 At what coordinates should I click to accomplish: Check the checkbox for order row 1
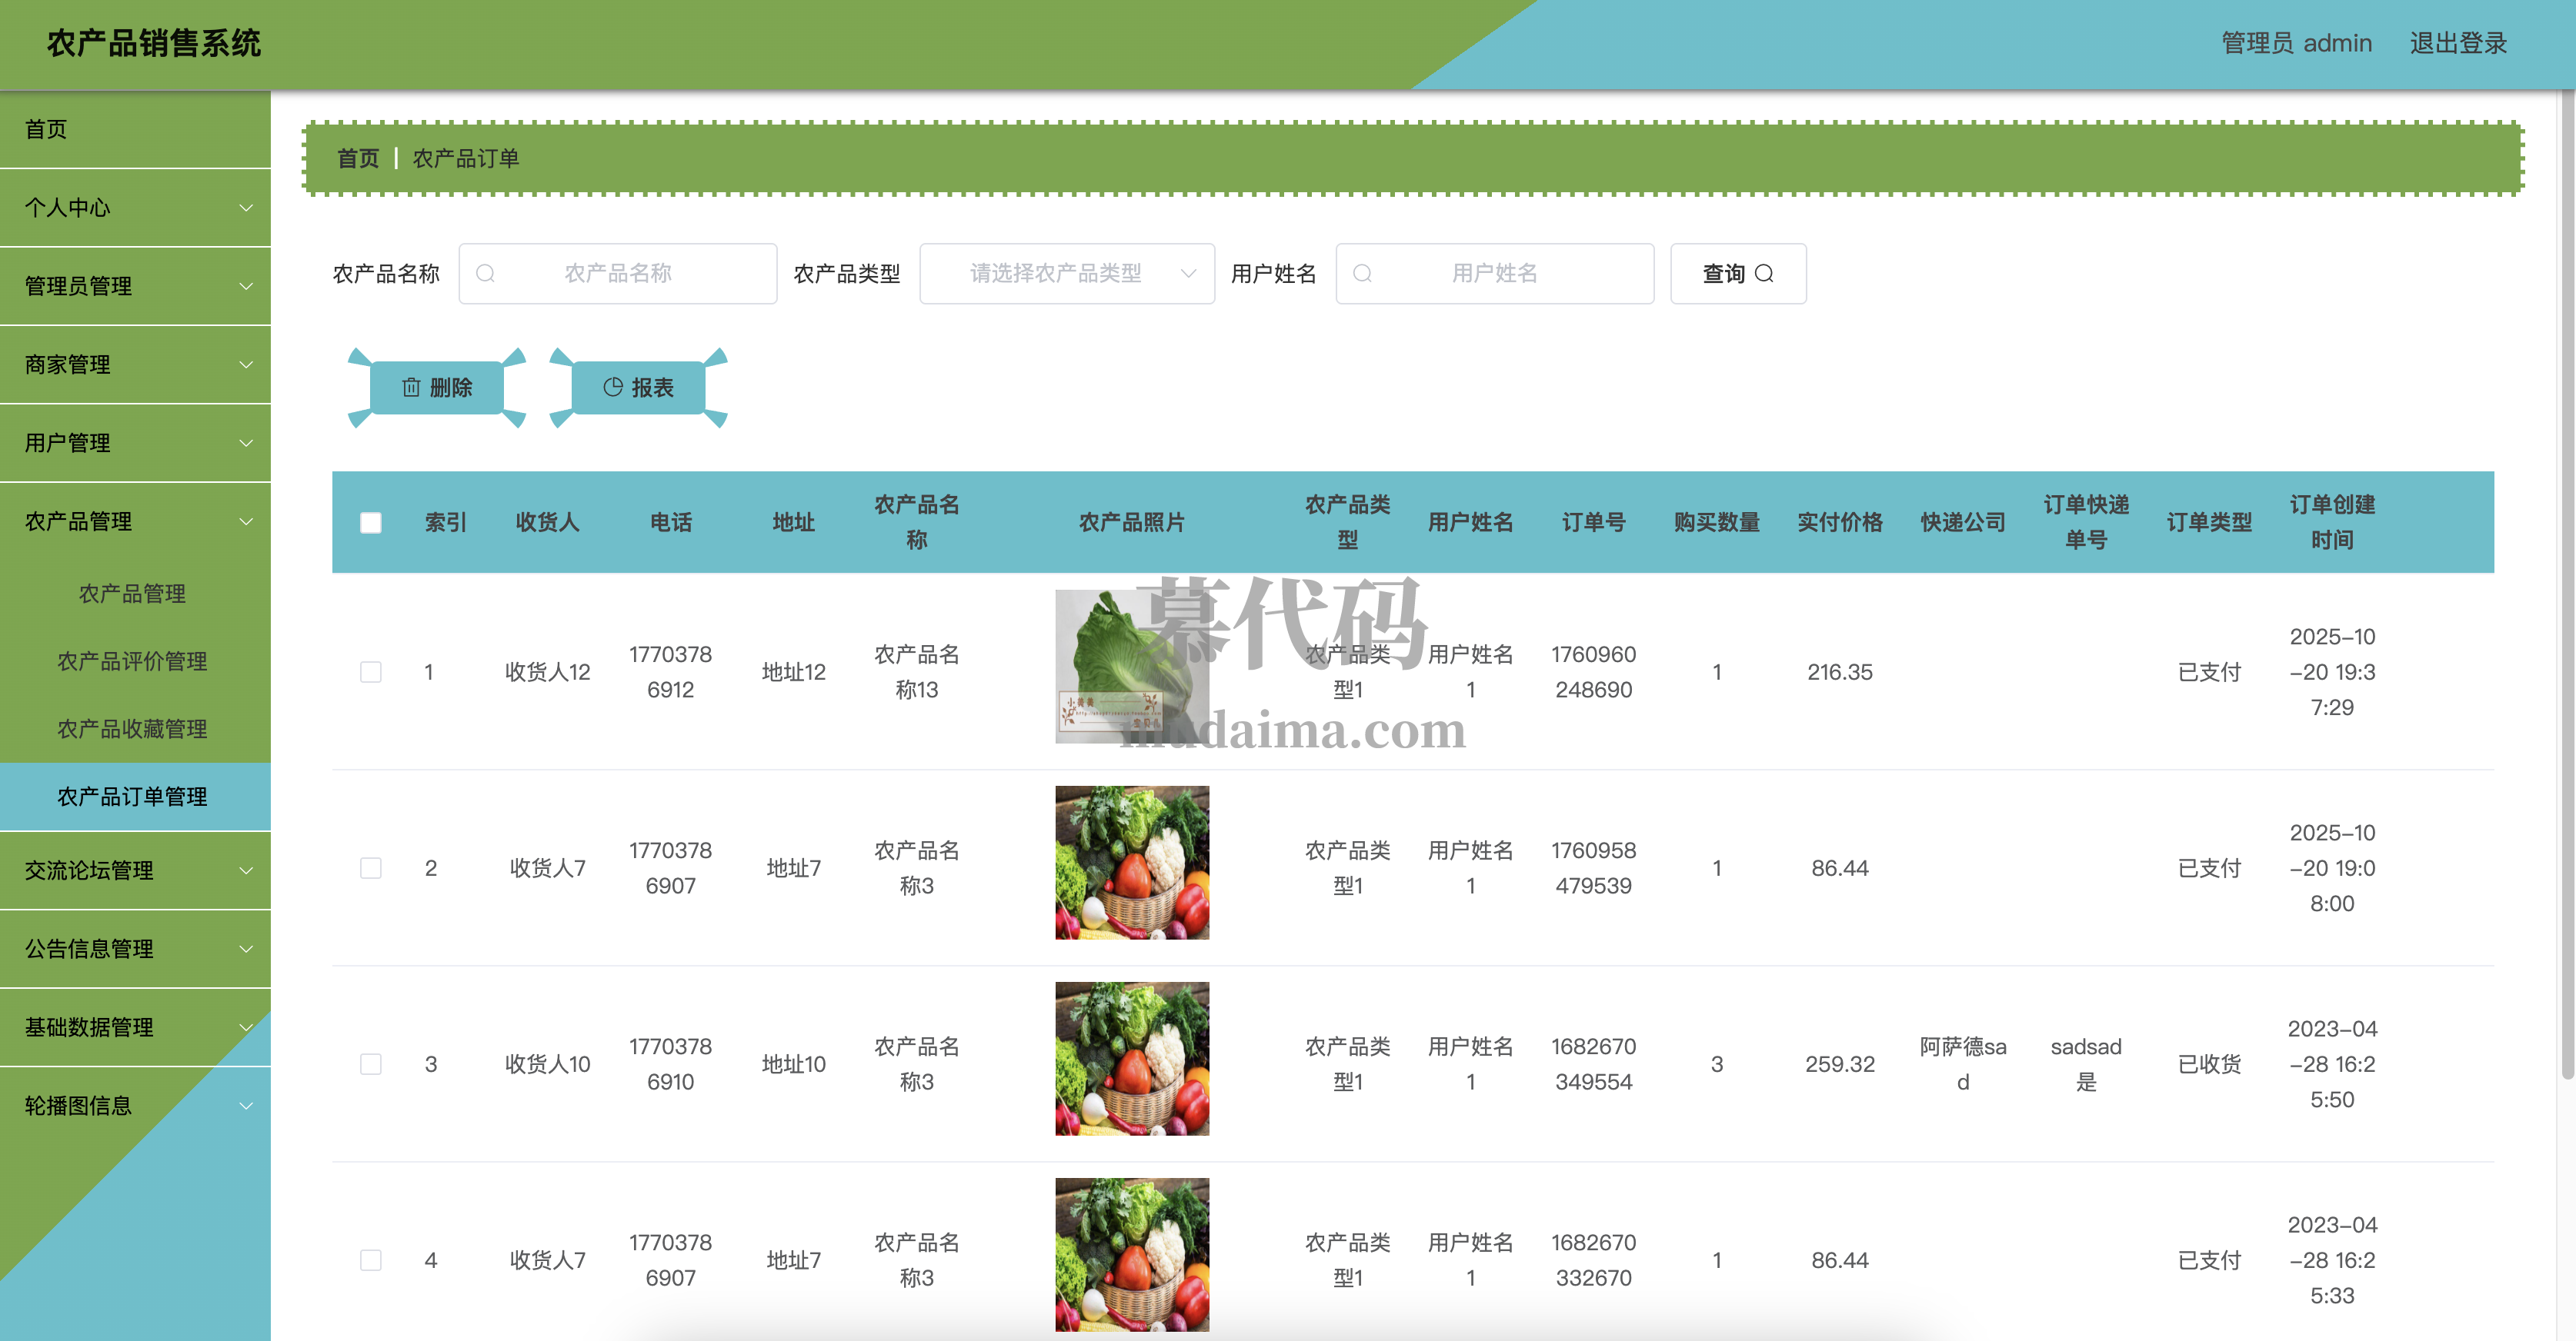coord(371,671)
